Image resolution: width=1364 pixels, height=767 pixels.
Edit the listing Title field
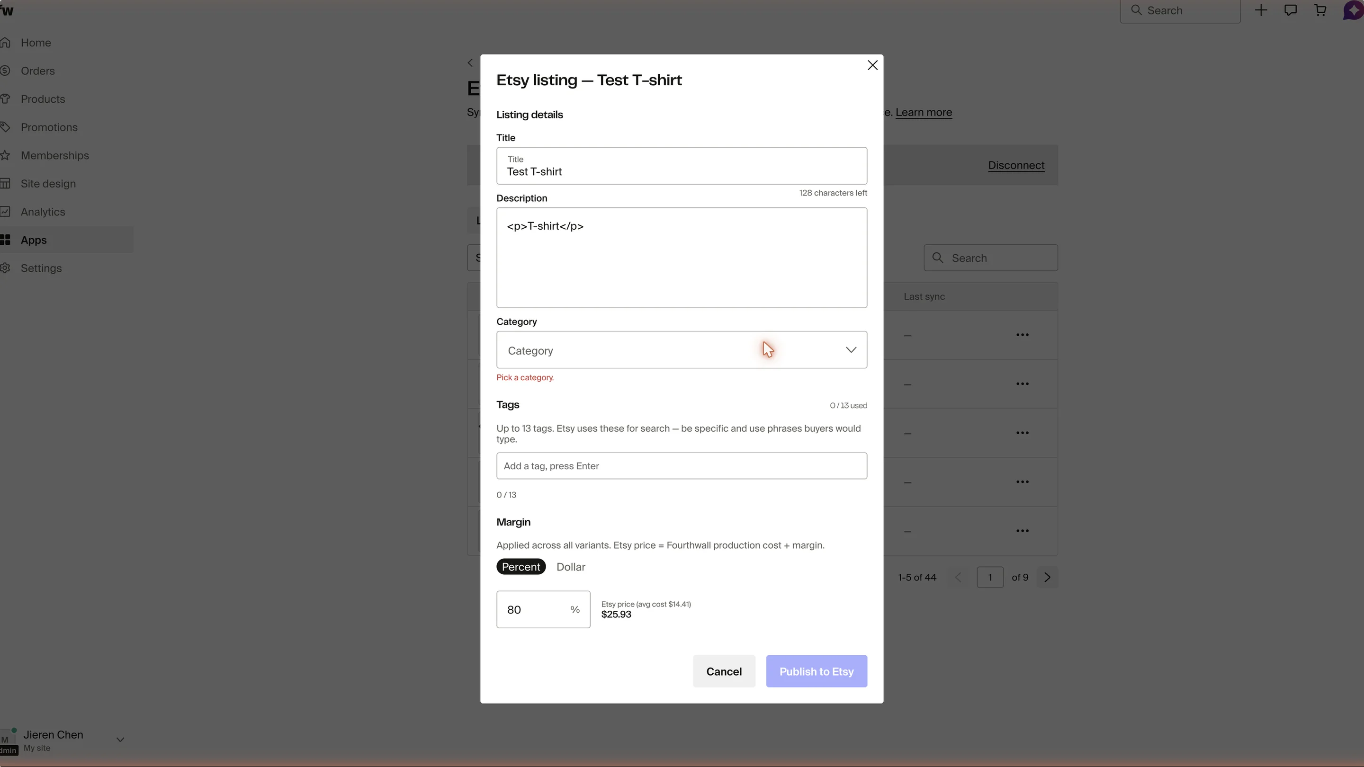coord(682,166)
